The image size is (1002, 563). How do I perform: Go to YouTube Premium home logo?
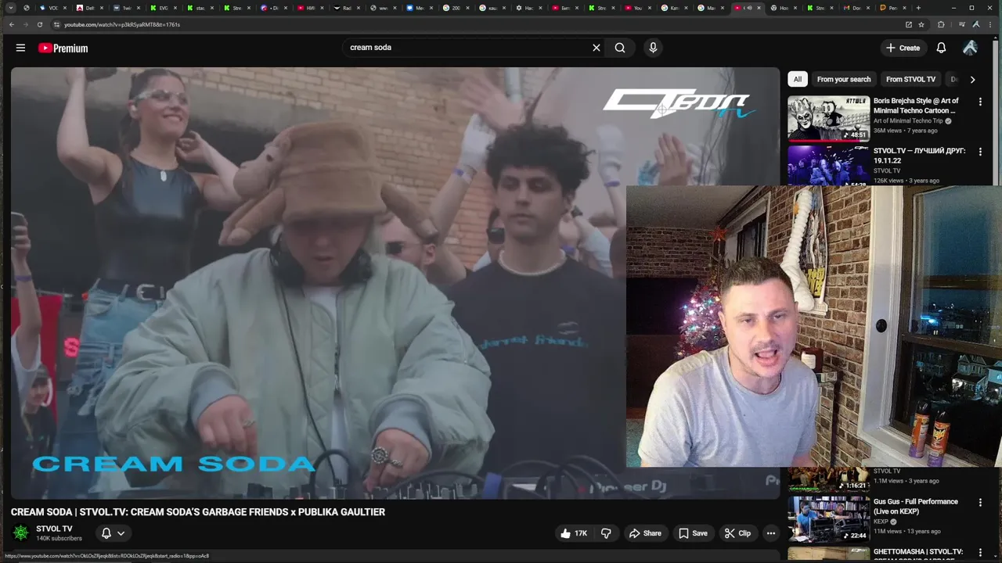pos(63,48)
